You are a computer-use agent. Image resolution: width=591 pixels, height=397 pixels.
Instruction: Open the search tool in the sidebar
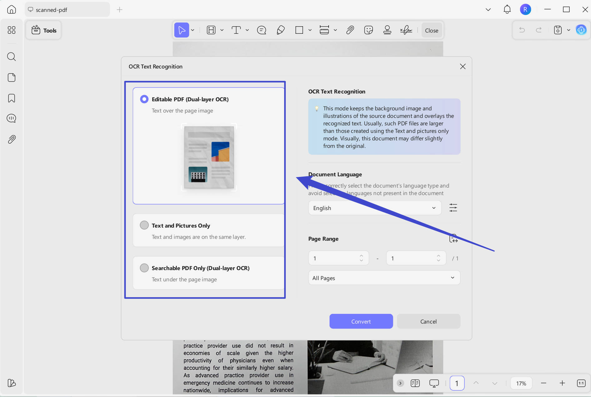[12, 57]
